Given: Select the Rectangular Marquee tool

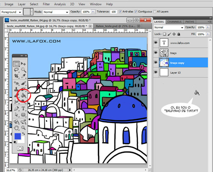Looking at the screenshot, I should click(x=17, y=64).
